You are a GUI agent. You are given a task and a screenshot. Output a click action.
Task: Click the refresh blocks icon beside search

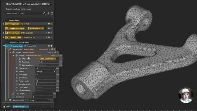[x=48, y=13]
